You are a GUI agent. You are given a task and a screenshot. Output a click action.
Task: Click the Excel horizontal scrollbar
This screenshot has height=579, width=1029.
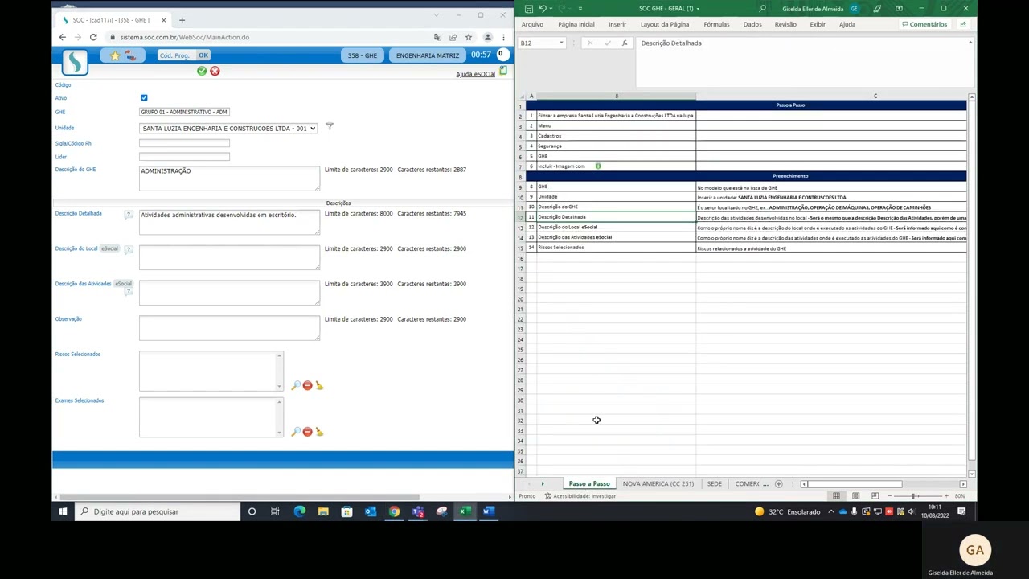point(855,483)
